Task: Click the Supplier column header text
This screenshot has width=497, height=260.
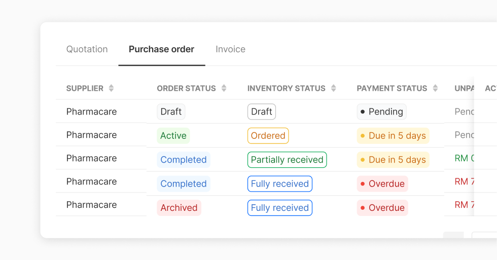Action: click(85, 88)
